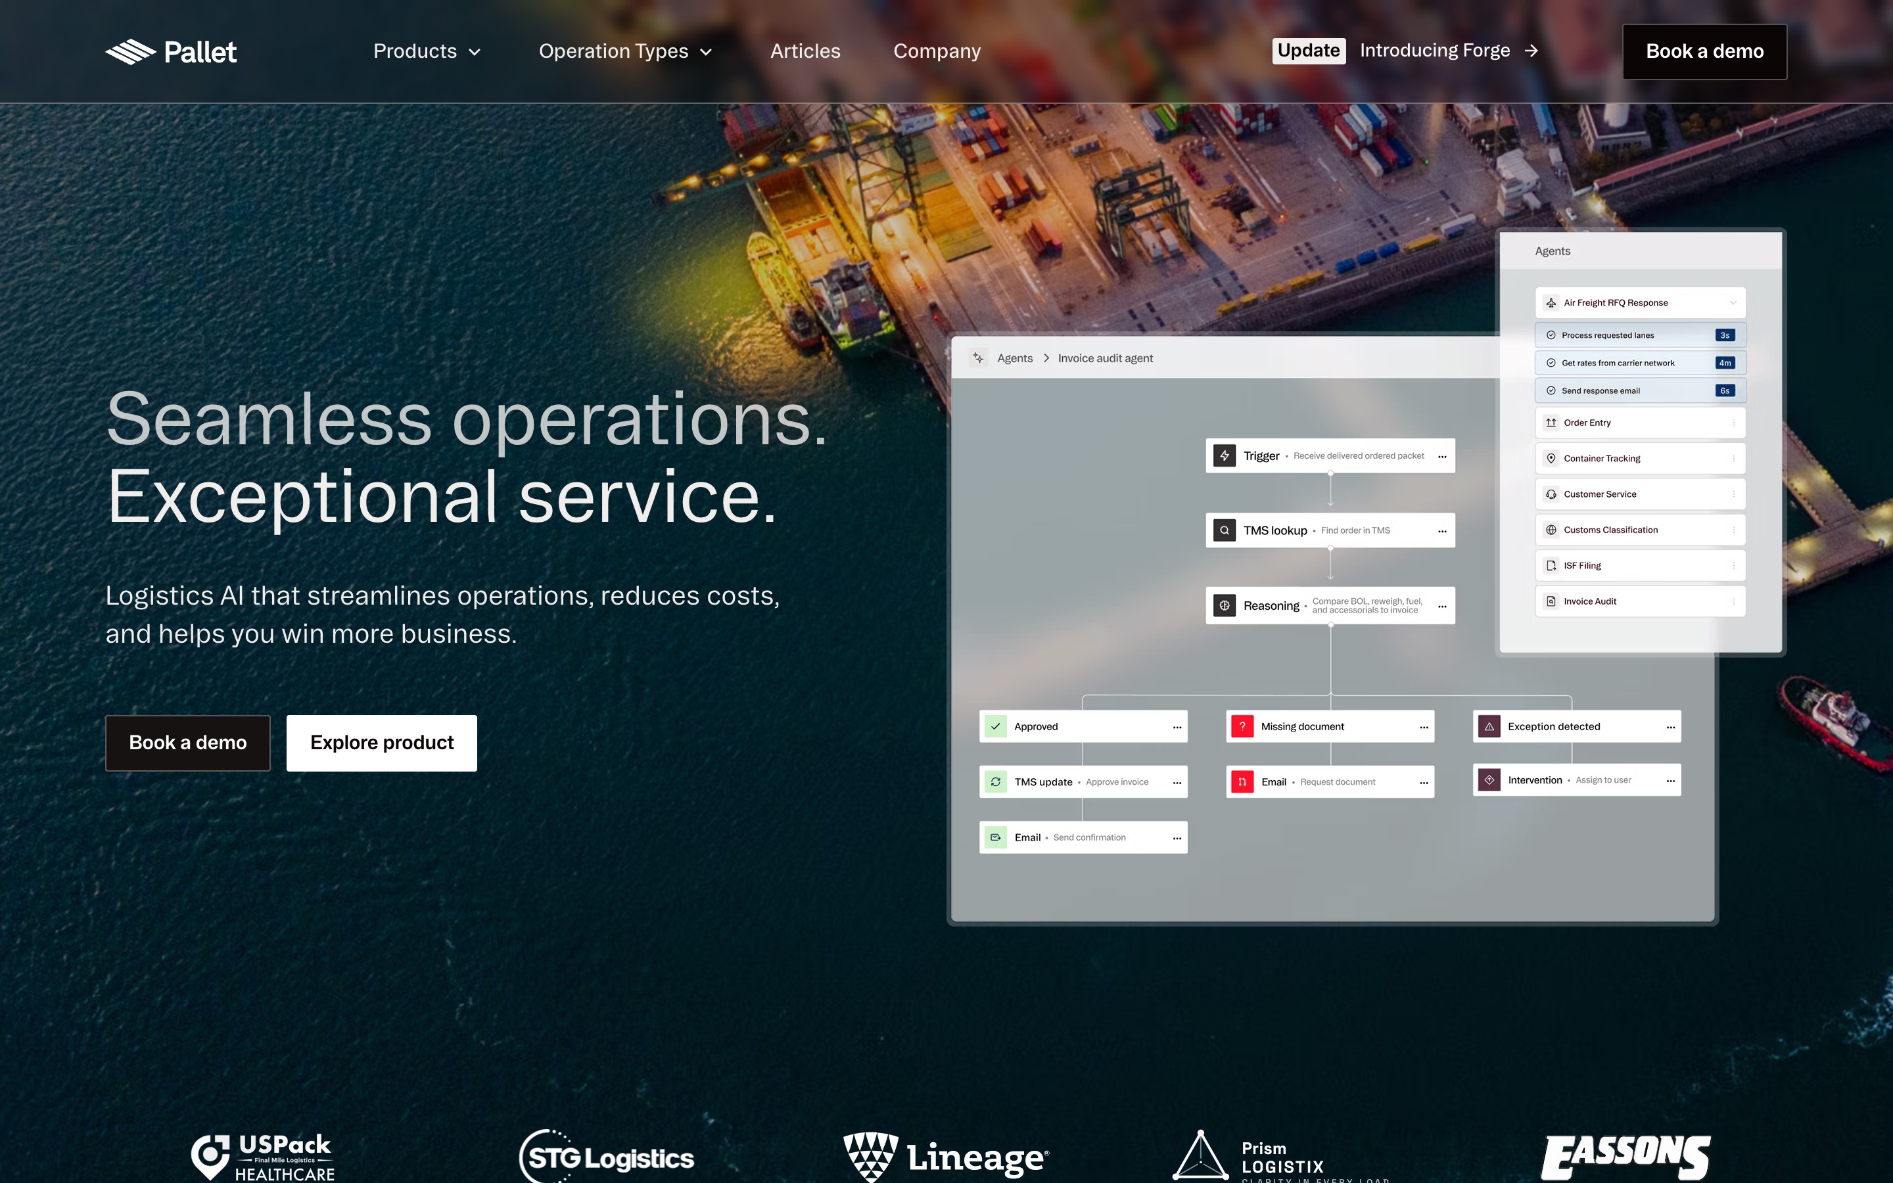
Task: Click the TMS update refresh icon
Action: click(x=996, y=781)
